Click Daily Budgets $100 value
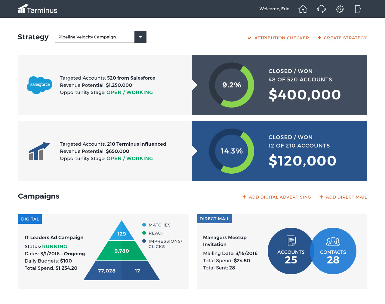The width and height of the screenshot is (385, 304). 66,261
